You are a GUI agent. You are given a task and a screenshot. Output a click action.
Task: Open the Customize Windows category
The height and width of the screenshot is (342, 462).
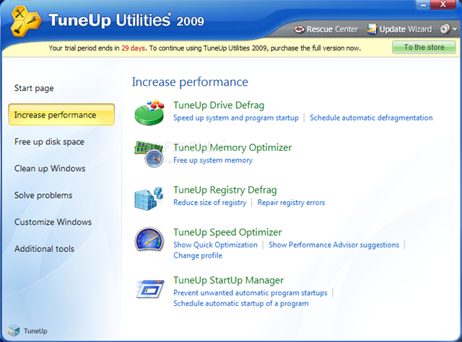pos(53,222)
